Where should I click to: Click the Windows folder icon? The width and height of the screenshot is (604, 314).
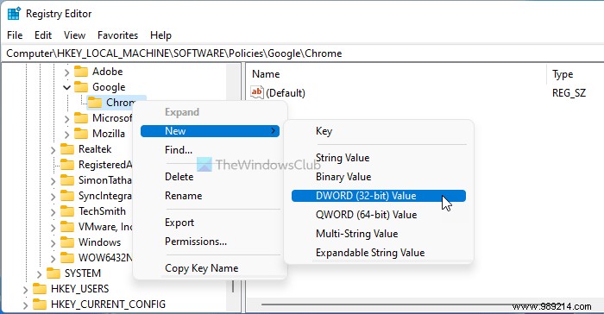[x=67, y=242]
